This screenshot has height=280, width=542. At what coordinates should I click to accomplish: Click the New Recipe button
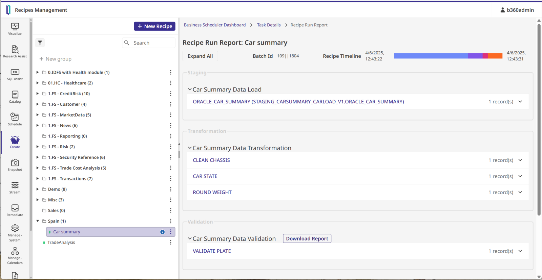[154, 26]
